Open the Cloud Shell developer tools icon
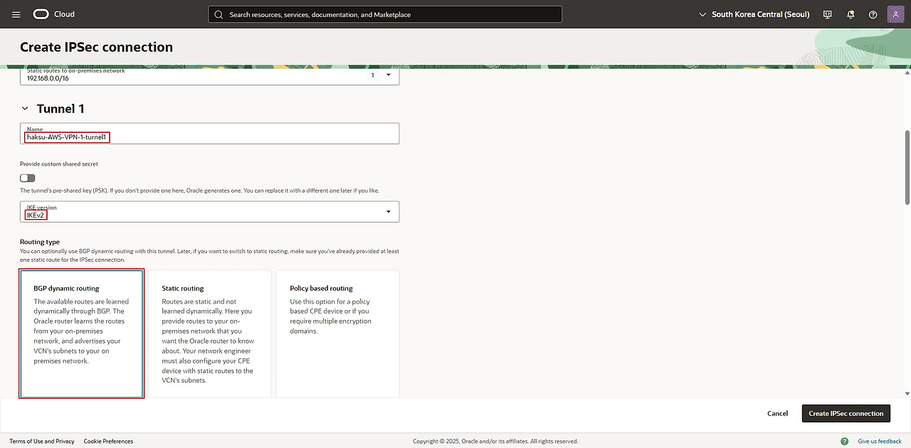 828,14
